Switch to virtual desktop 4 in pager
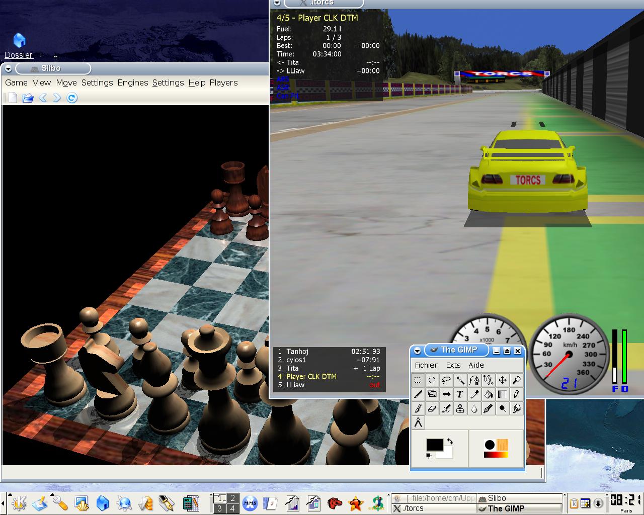This screenshot has height=515, width=644. pos(232,508)
